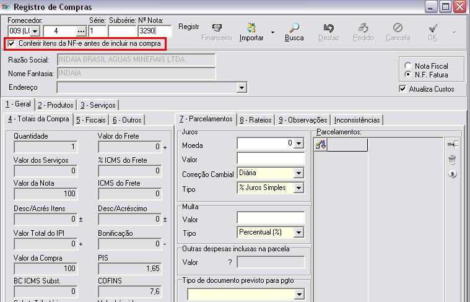This screenshot has height=302, width=470.
Task: Open the 8 - Rateios tab
Action: 255,120
